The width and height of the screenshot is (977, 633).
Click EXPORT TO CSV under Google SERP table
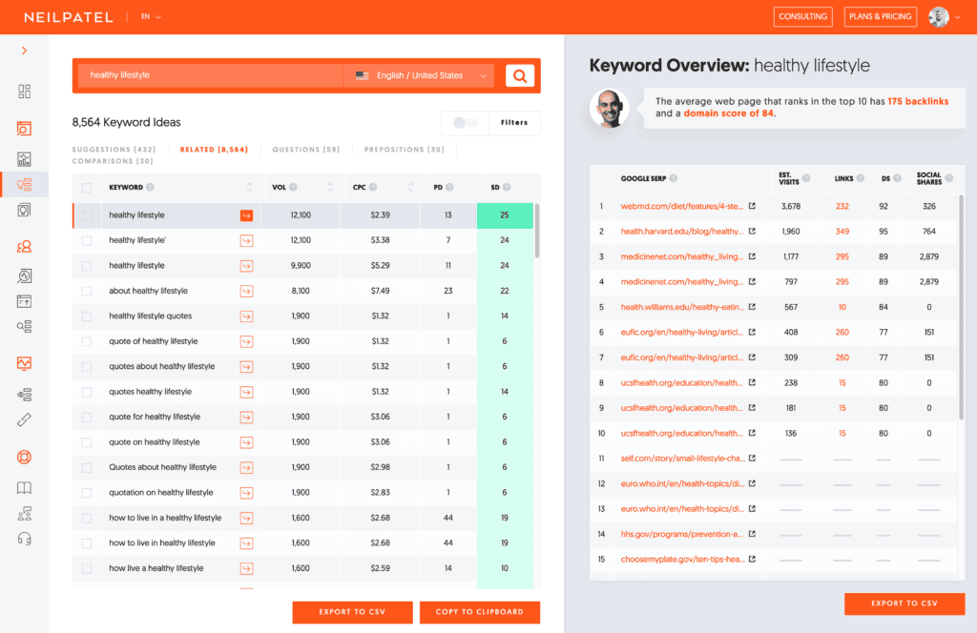click(904, 603)
